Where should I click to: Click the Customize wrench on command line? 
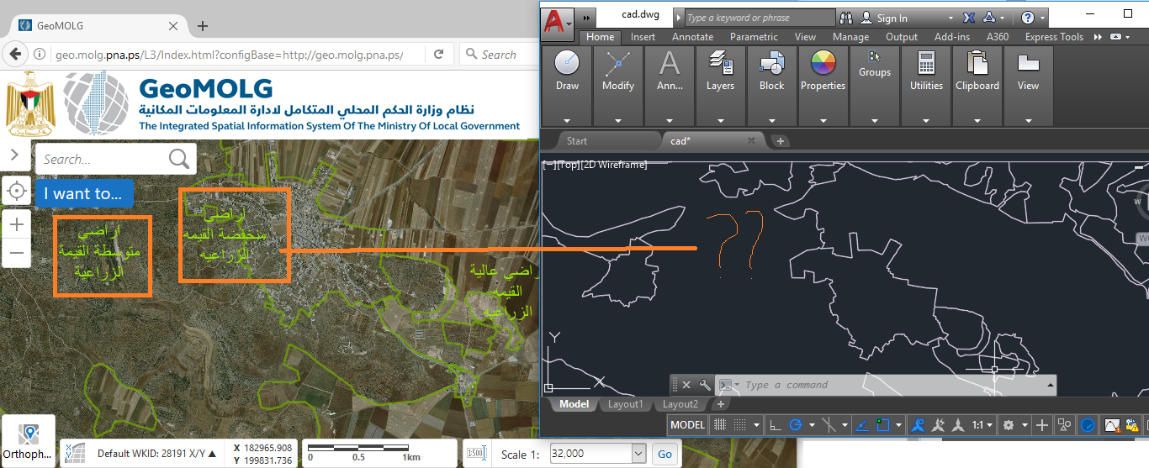706,385
